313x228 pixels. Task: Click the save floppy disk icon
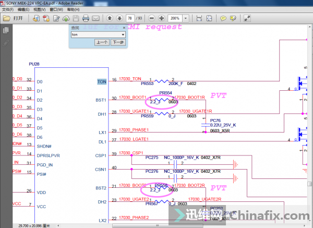[x=76, y=18]
